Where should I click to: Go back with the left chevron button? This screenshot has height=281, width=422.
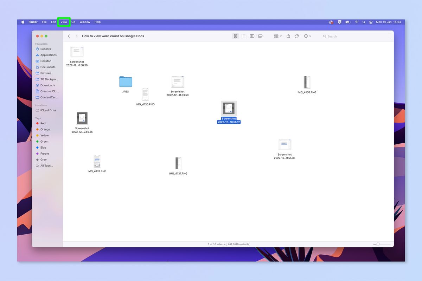pyautogui.click(x=69, y=36)
